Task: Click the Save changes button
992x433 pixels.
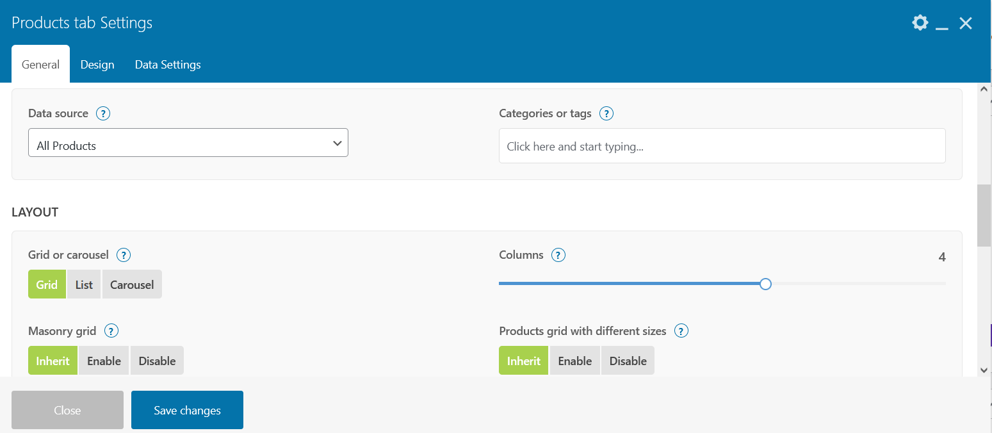Action: (x=187, y=410)
